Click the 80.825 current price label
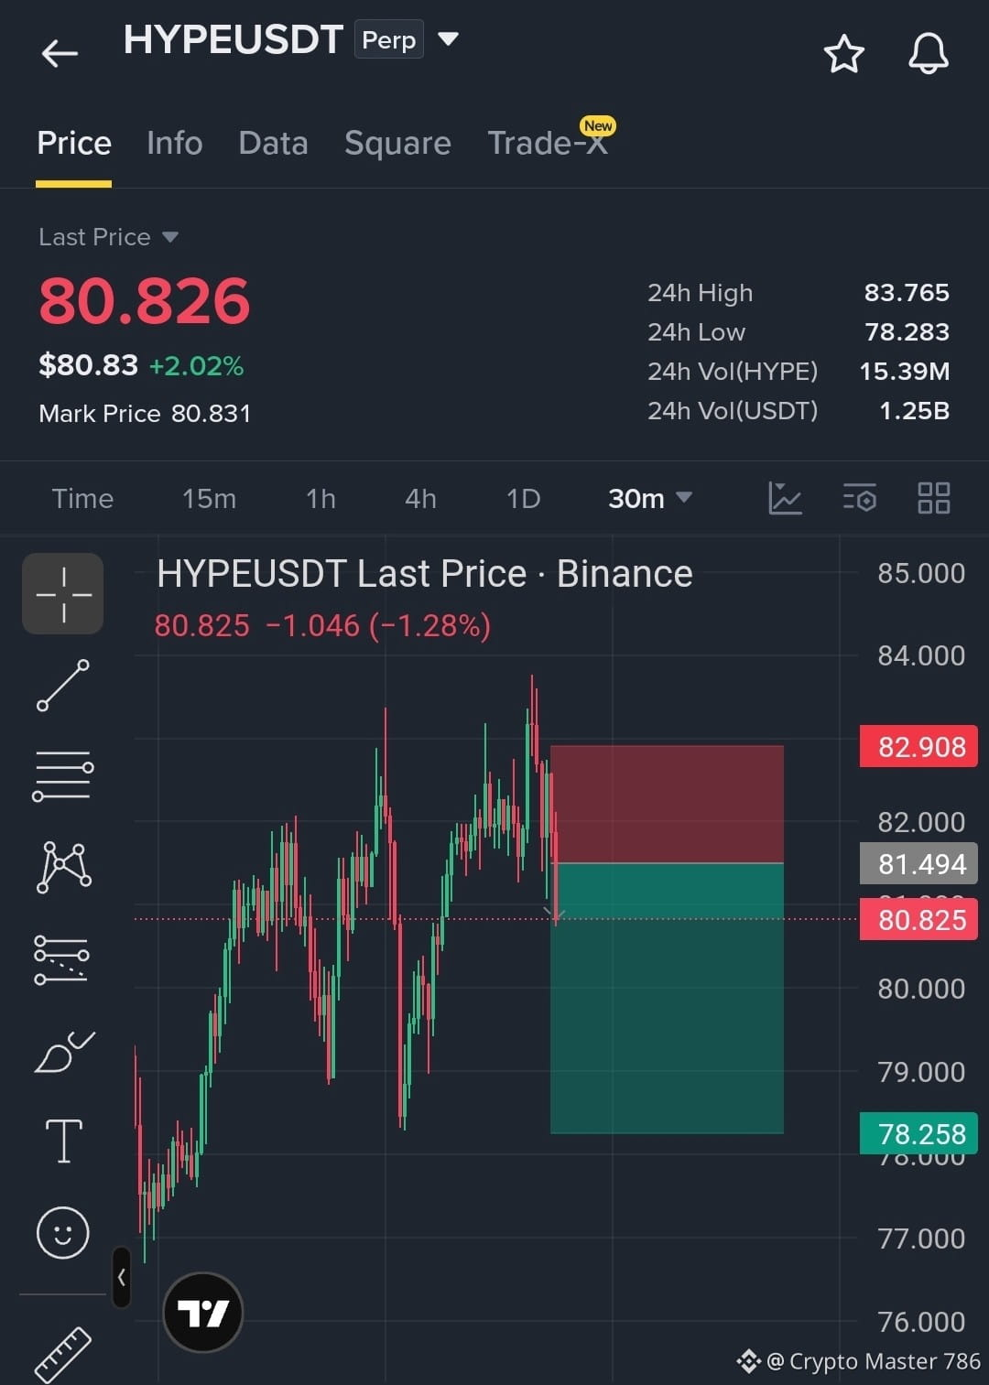The height and width of the screenshot is (1385, 989). point(918,919)
